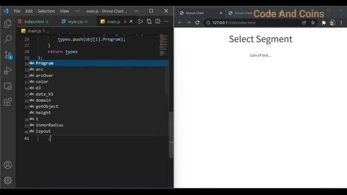This screenshot has height=195, width=347.
Task: Close the main.js editor tab
Action: tap(131, 22)
